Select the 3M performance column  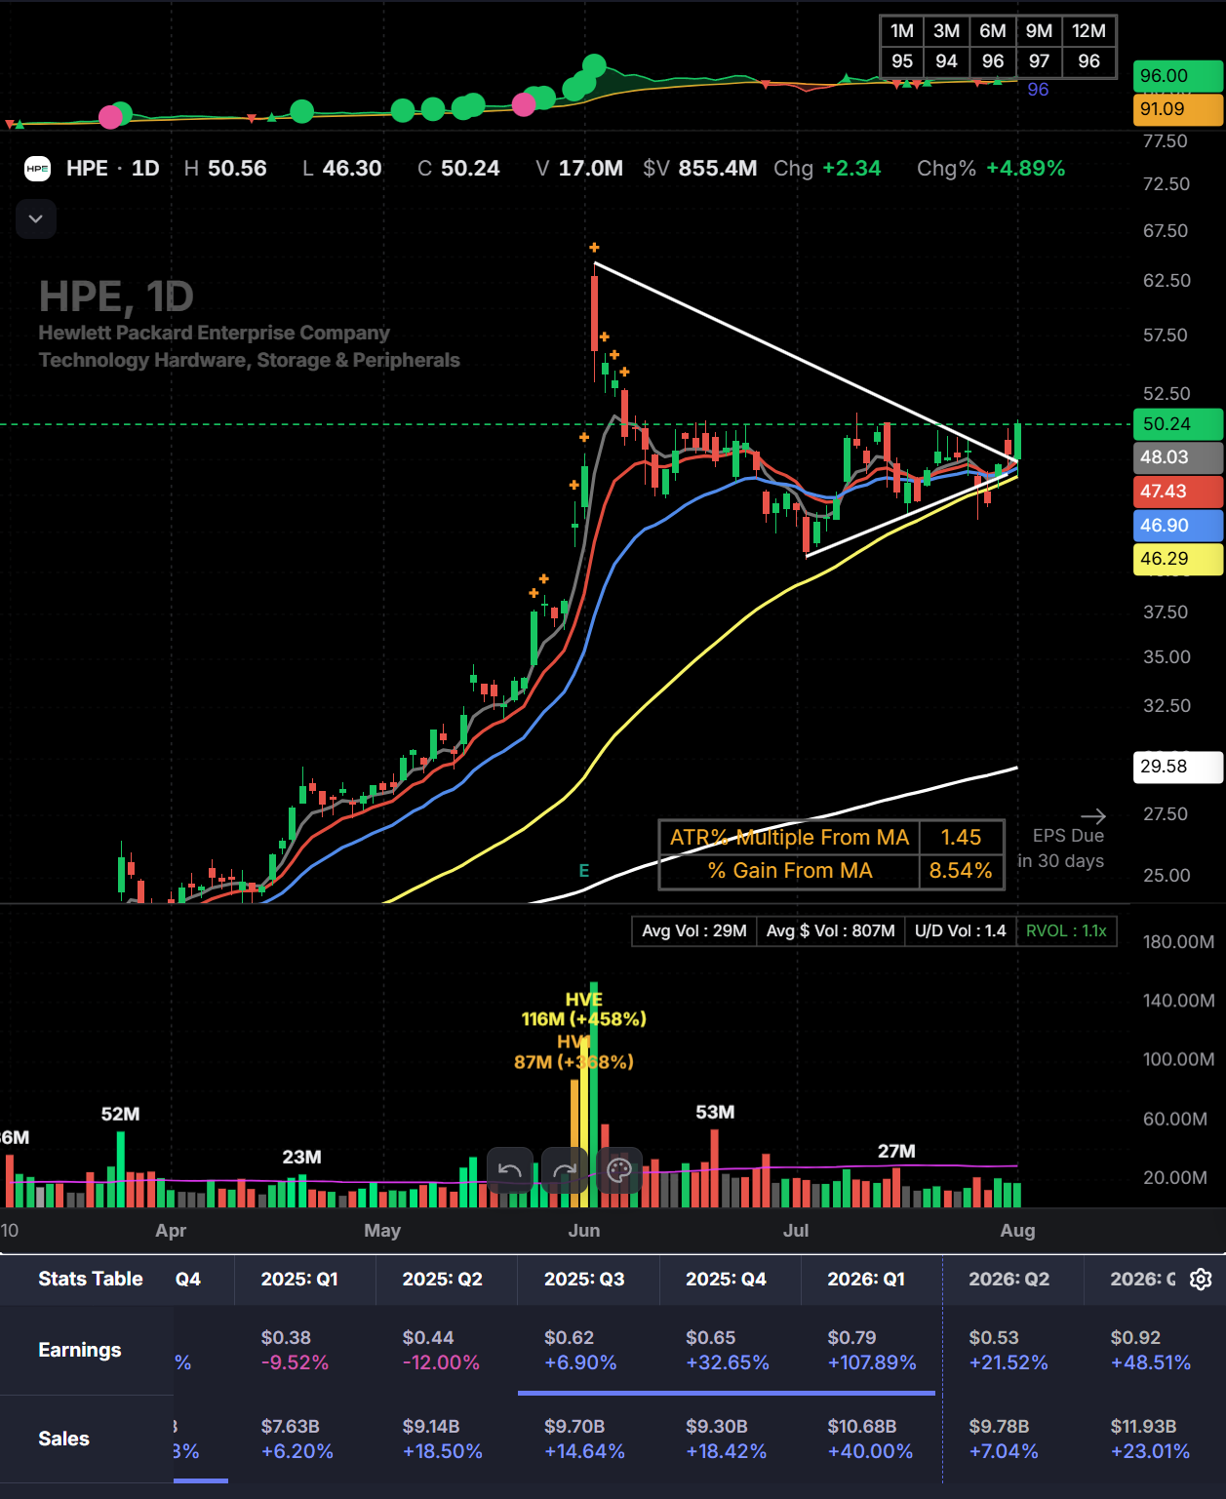[x=946, y=46]
